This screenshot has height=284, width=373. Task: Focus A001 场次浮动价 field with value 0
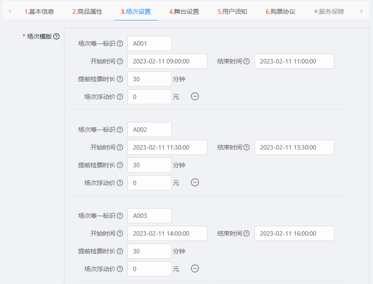click(150, 97)
